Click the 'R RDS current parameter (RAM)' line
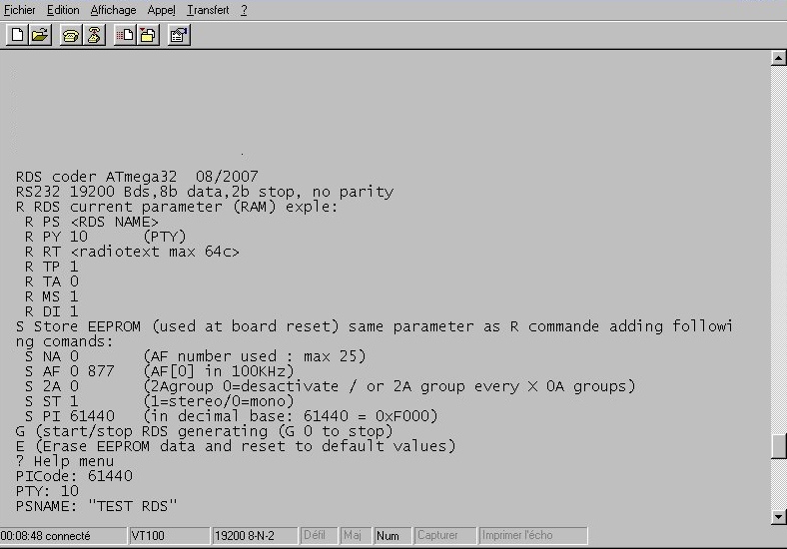Image resolution: width=787 pixels, height=549 pixels. 177,207
